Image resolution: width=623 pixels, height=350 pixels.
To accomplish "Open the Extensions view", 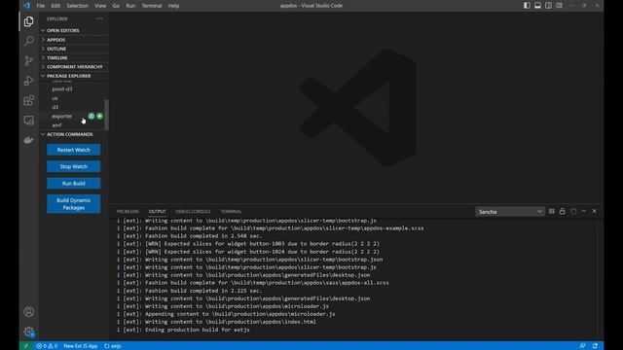I will (28, 100).
